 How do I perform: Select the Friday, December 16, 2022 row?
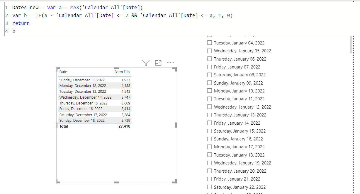click(95, 109)
